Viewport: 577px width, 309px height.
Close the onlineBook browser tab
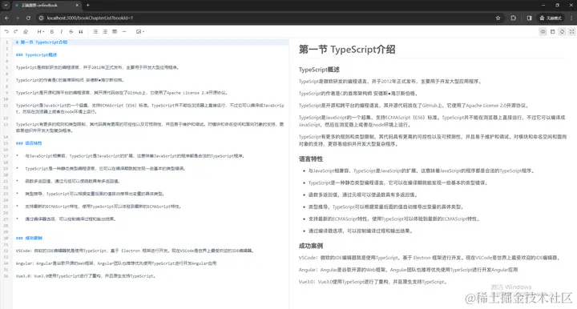point(77,5)
